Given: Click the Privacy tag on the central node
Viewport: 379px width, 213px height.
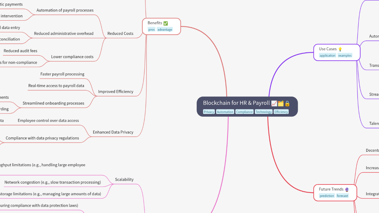Looking at the screenshot, I should (209, 112).
